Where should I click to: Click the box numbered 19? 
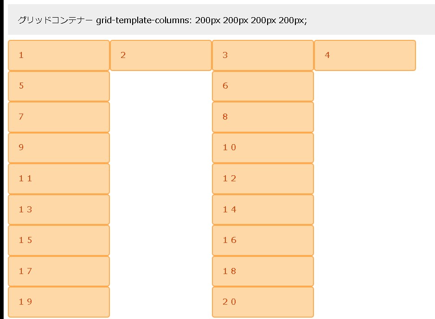coord(59,302)
